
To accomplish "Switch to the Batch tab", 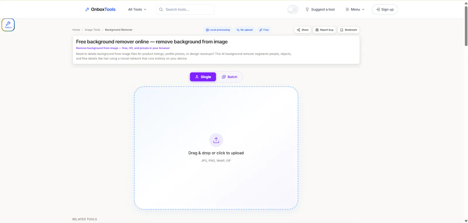I will (230, 77).
